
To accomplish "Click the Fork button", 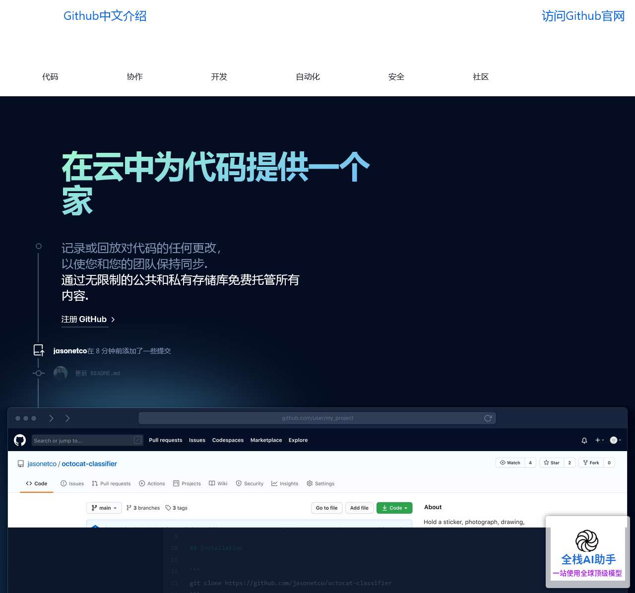I will coord(591,462).
